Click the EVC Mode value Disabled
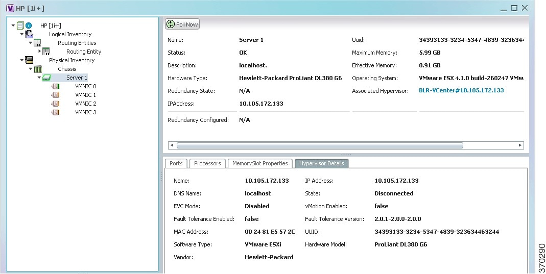 (x=257, y=206)
